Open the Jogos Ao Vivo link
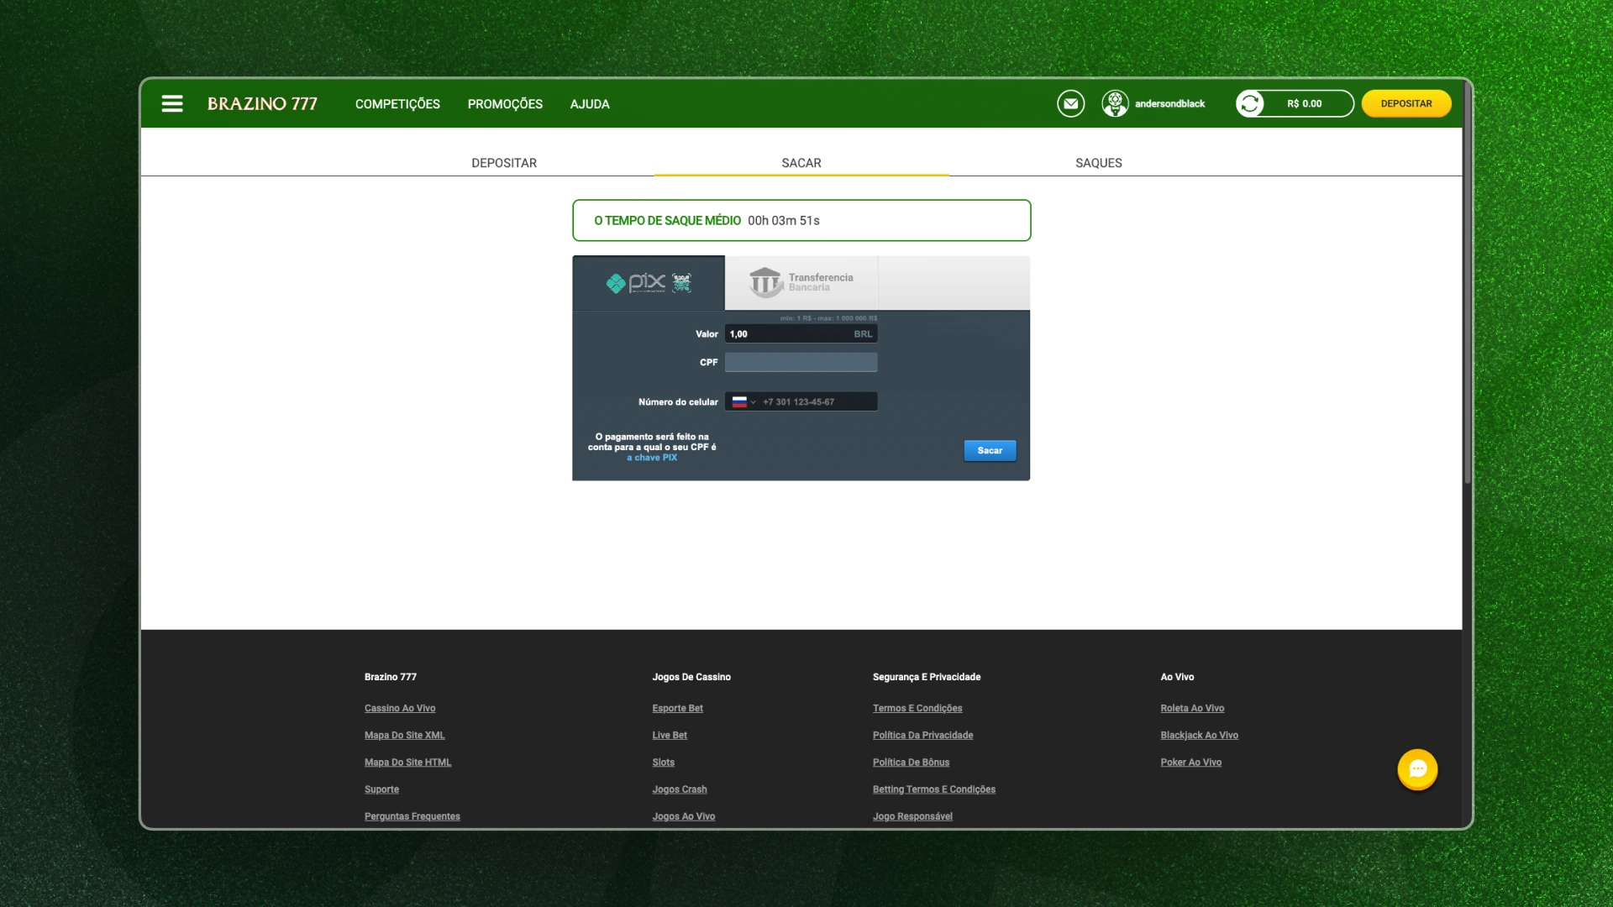Viewport: 1613px width, 907px height. (x=684, y=816)
